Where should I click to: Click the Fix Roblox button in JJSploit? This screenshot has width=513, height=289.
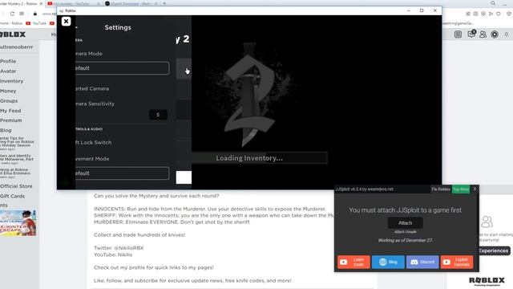[x=441, y=189]
